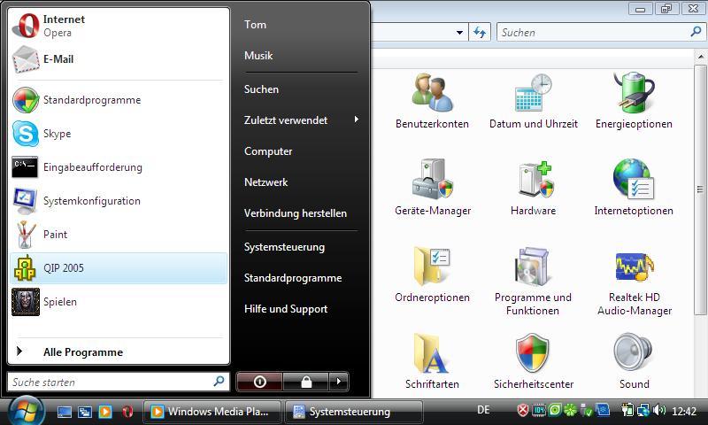Expand the Alle Programme list
Image resolution: width=708 pixels, height=425 pixels.
pos(119,352)
